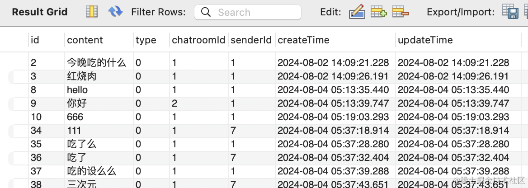This screenshot has width=528, height=188.
Task: Sort by the content column header
Action: (x=85, y=40)
